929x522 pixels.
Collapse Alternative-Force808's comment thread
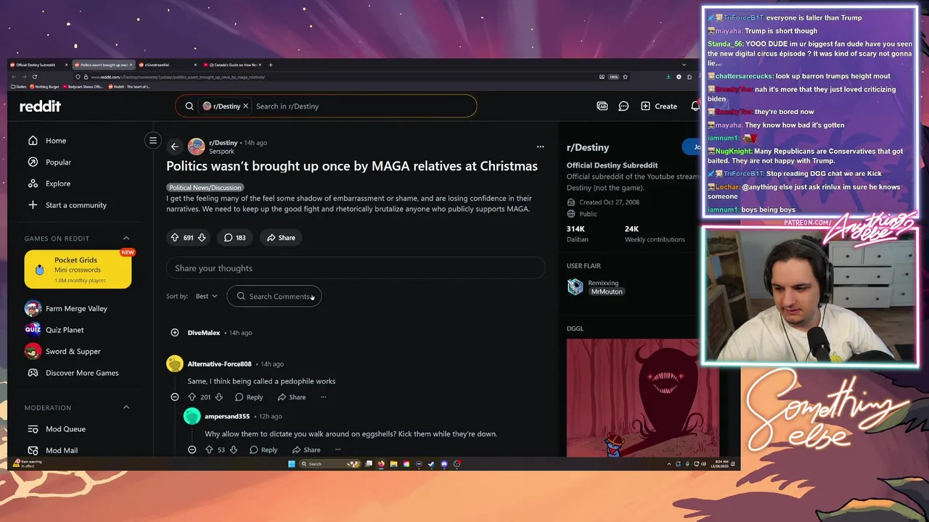174,397
